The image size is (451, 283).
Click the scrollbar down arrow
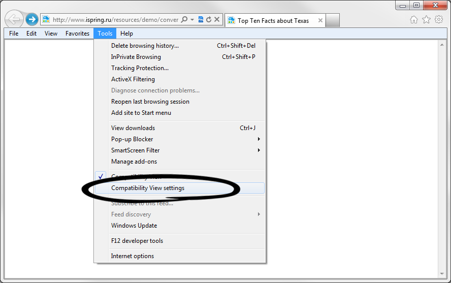pyautogui.click(x=442, y=274)
